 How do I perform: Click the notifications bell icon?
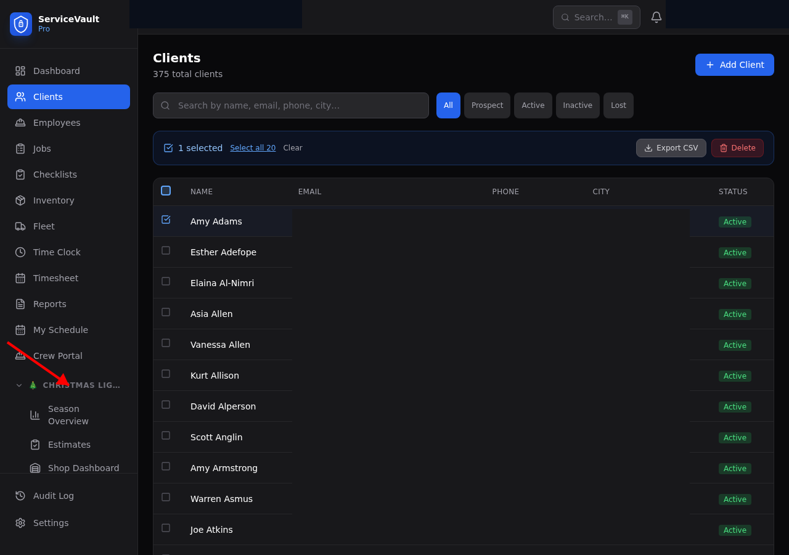pyautogui.click(x=656, y=17)
